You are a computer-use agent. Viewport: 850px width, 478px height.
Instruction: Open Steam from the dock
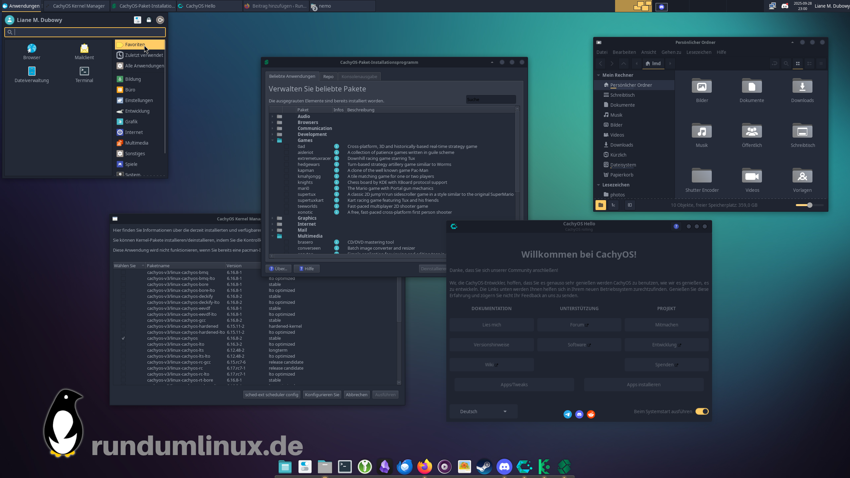484,467
